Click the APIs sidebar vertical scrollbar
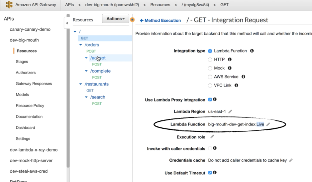This screenshot has width=312, height=182. [x=68, y=91]
